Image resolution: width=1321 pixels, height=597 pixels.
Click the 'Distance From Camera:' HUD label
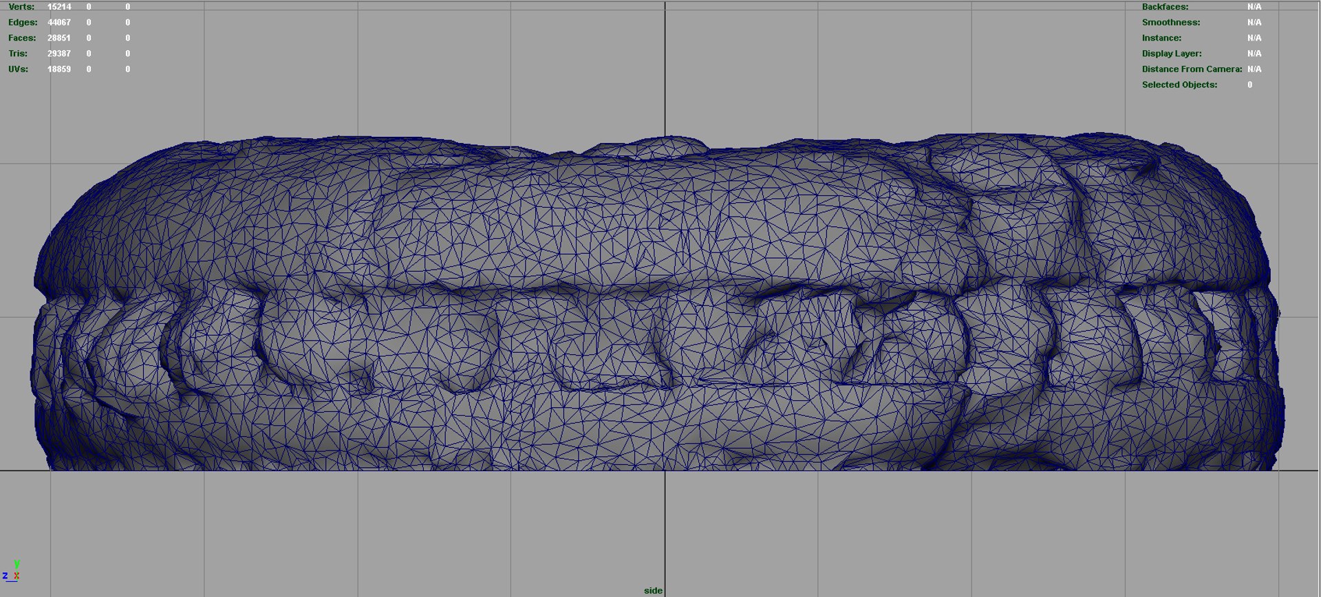pyautogui.click(x=1192, y=69)
